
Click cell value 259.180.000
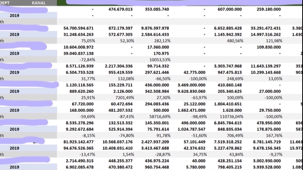269,9
